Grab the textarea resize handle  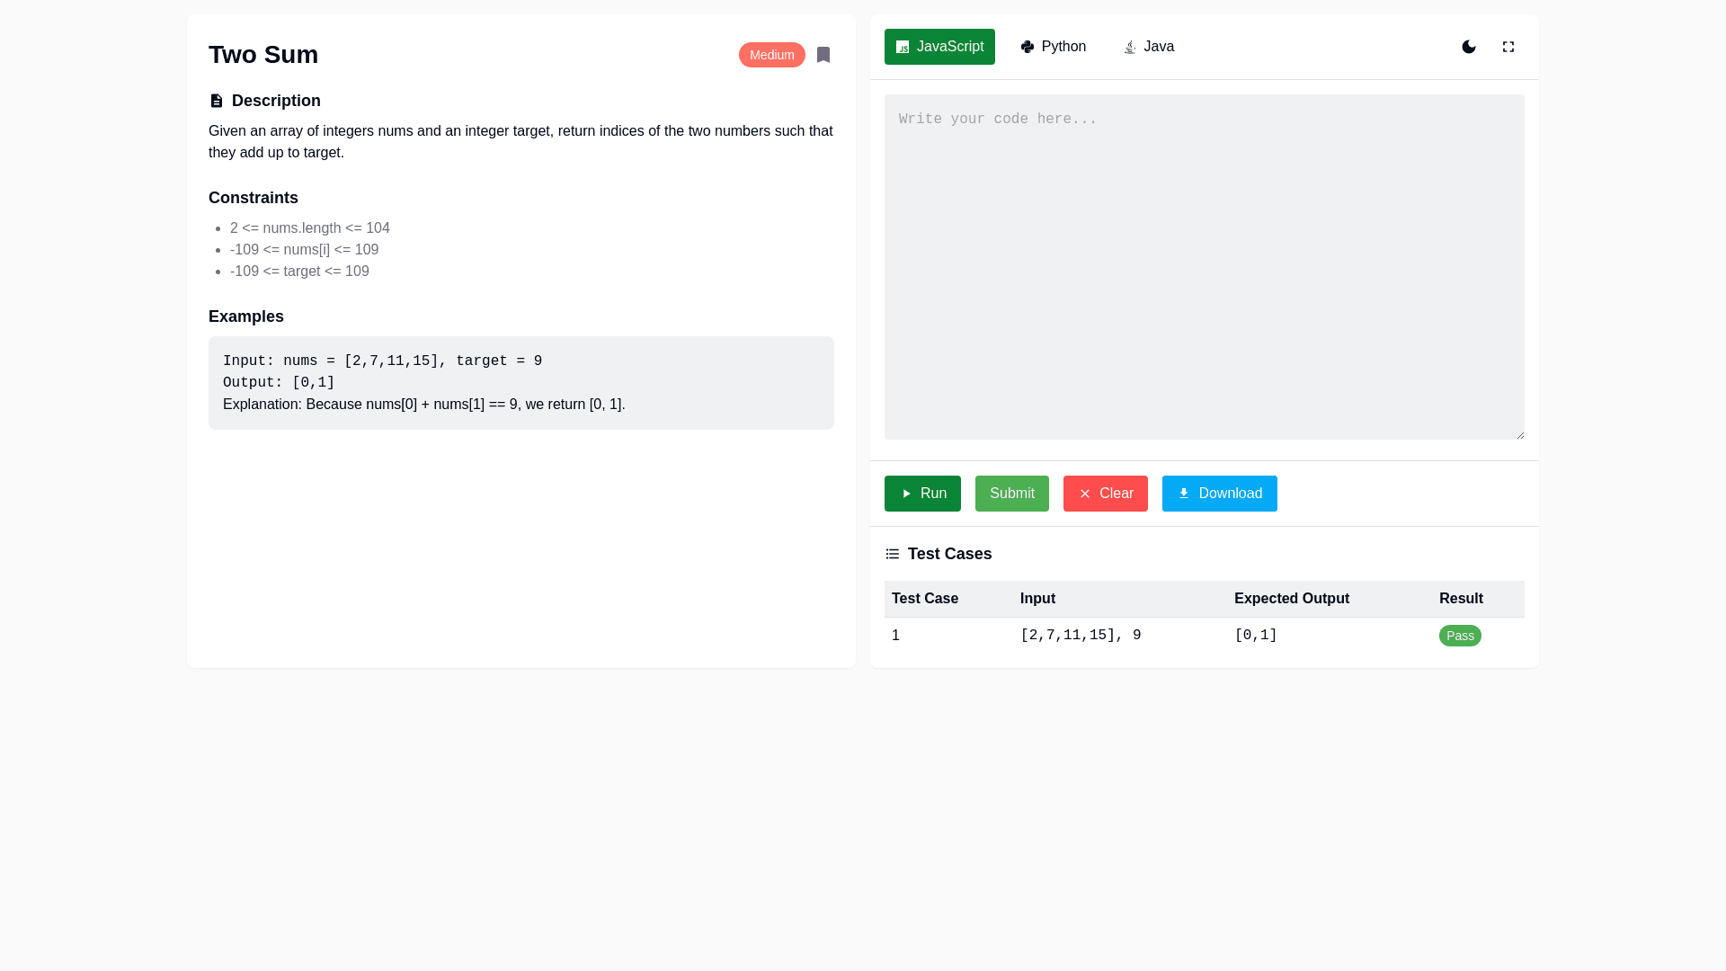click(x=1519, y=435)
